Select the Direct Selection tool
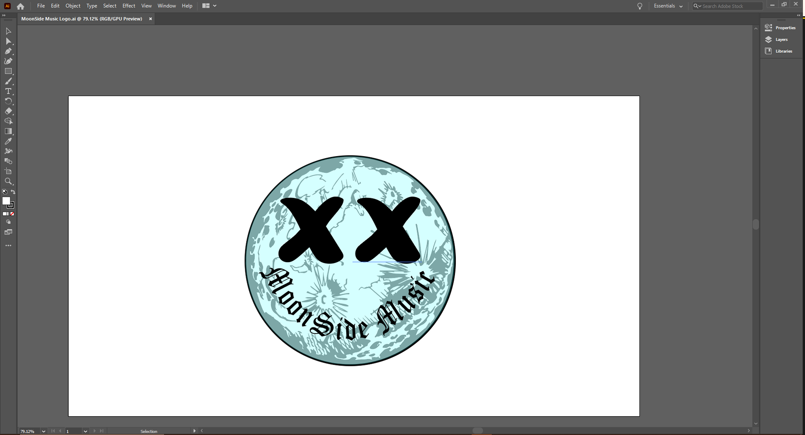 pyautogui.click(x=8, y=41)
